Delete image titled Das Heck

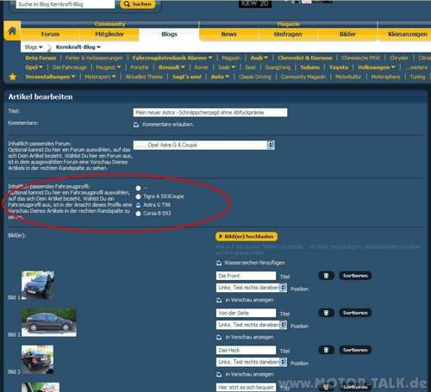[x=326, y=350]
